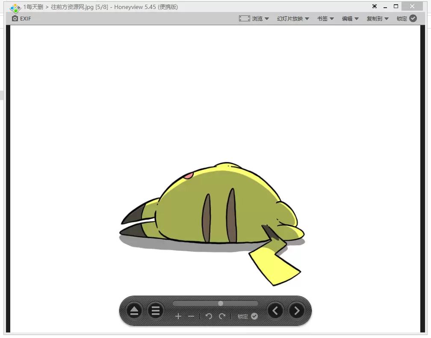Image resolution: width=431 pixels, height=338 pixels.
Task: Click the image position slider
Action: (x=215, y=303)
